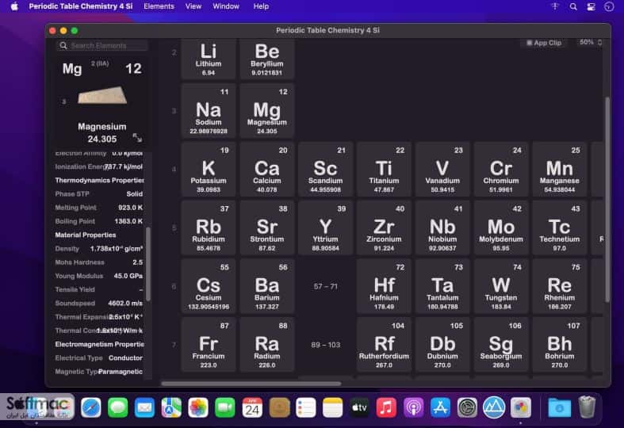The image size is (624, 428).
Task: Select the Lithium element tile
Action: 209,59
